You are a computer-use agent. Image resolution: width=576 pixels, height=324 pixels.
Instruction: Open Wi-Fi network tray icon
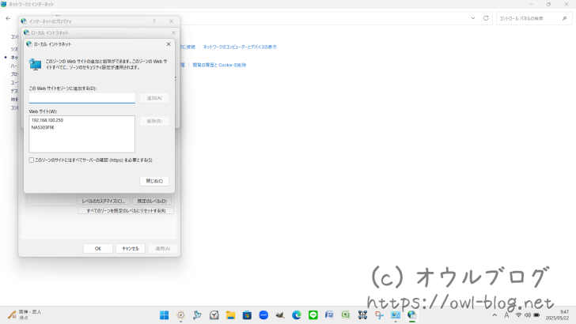[x=518, y=315]
